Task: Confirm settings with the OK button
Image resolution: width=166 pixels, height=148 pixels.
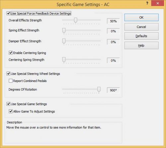Action: 141,17
